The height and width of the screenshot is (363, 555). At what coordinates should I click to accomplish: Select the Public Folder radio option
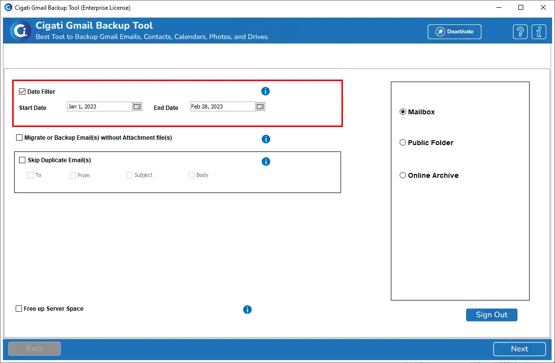(403, 143)
